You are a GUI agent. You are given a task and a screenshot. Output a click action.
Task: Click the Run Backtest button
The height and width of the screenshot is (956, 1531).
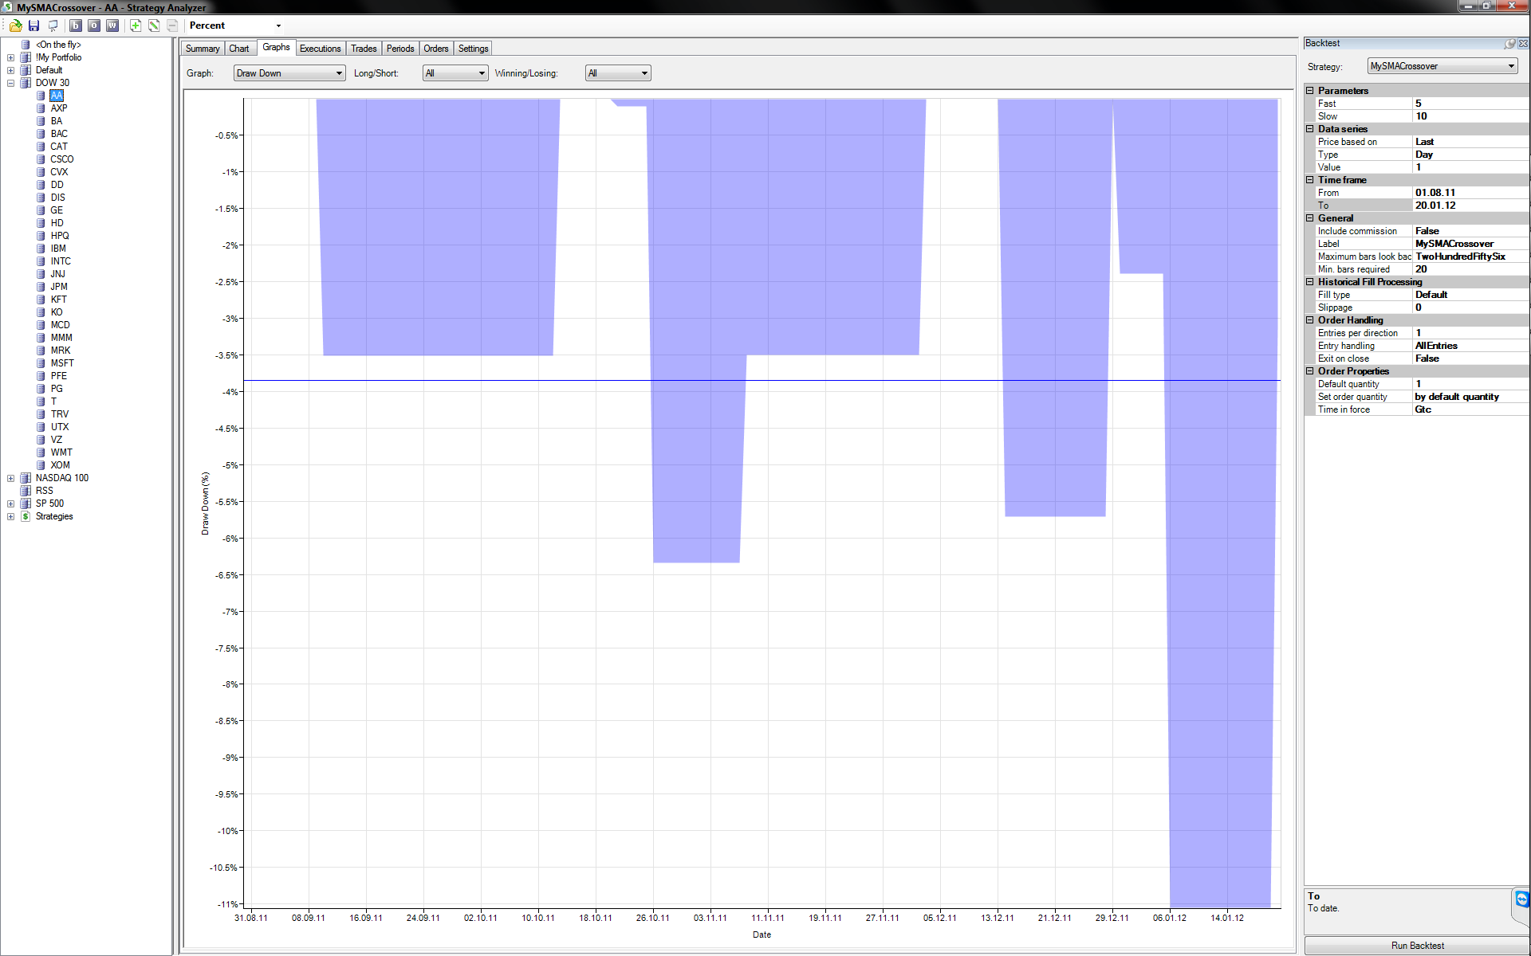pyautogui.click(x=1417, y=946)
